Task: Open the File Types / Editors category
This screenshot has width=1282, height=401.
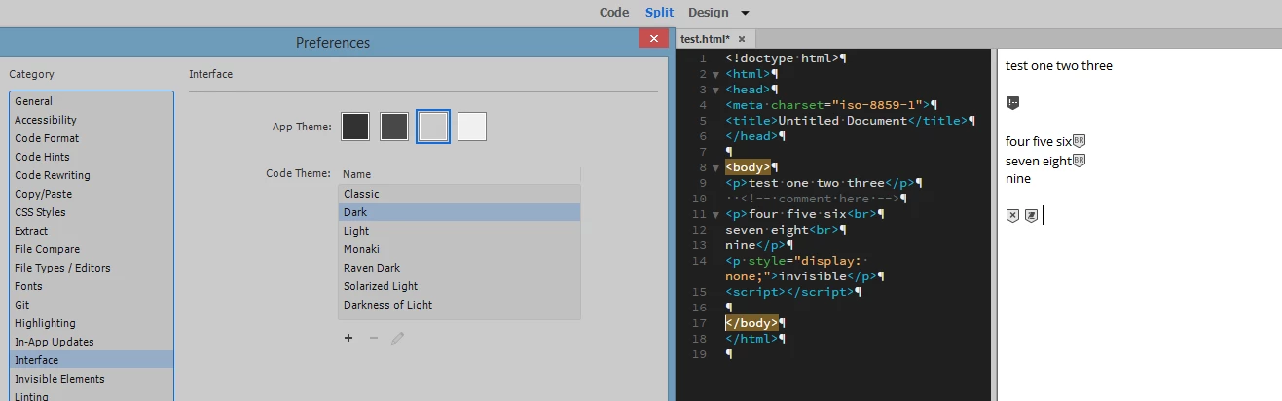Action: [92, 268]
